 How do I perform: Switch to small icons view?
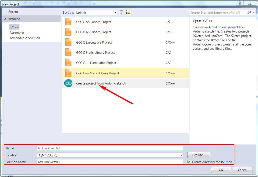point(122,13)
